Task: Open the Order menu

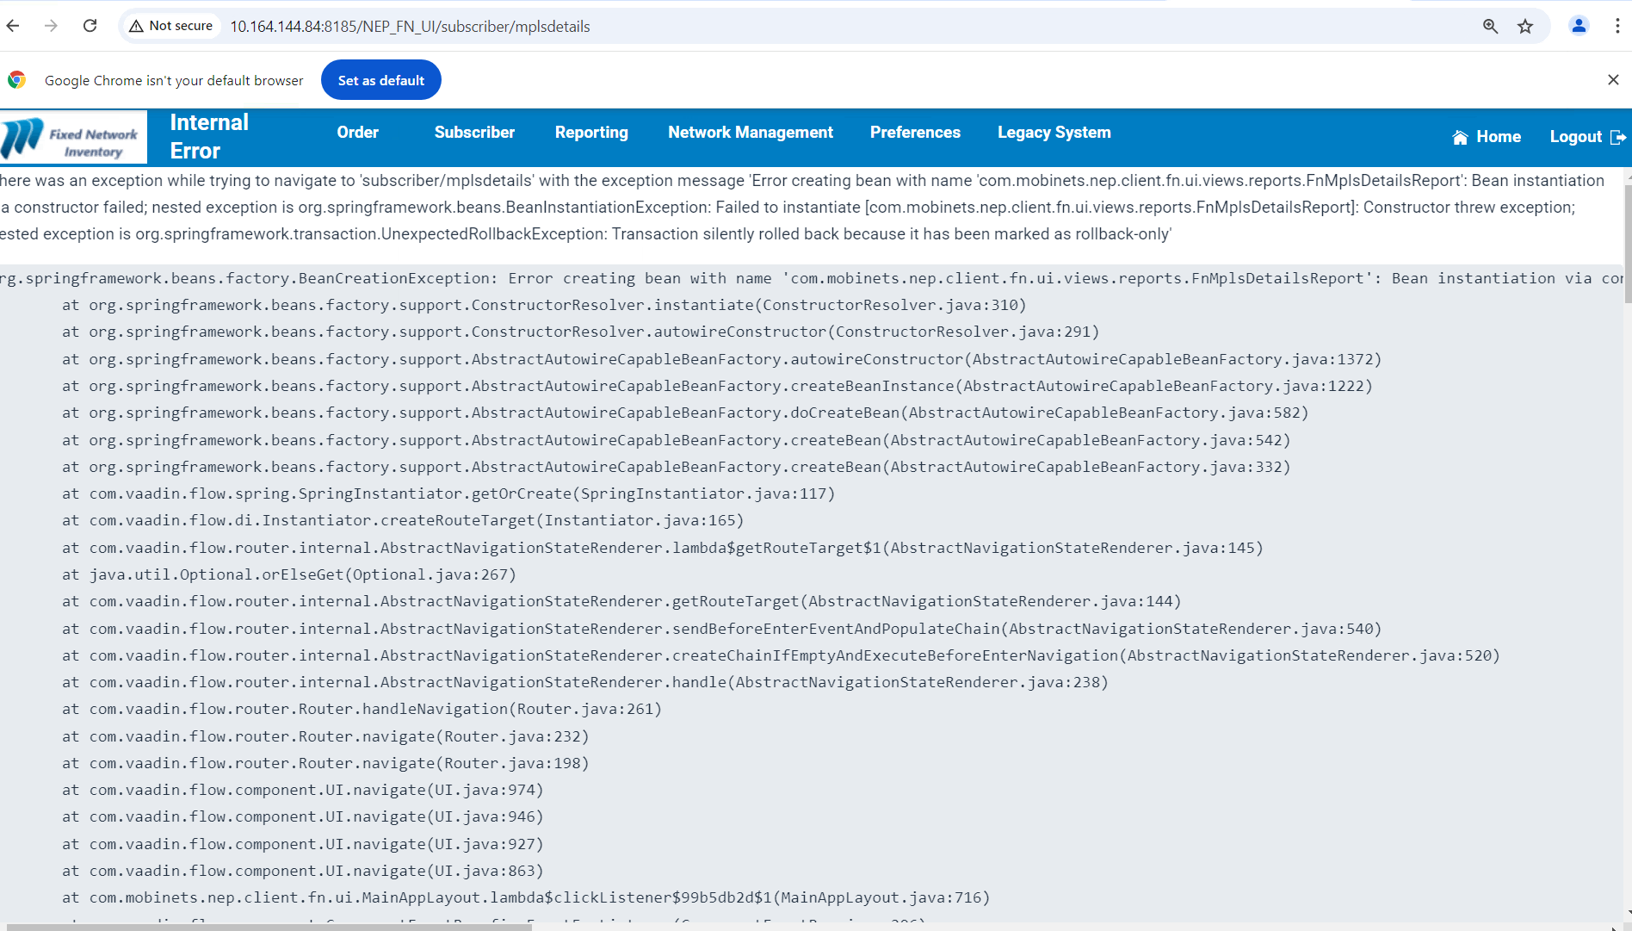Action: point(357,133)
